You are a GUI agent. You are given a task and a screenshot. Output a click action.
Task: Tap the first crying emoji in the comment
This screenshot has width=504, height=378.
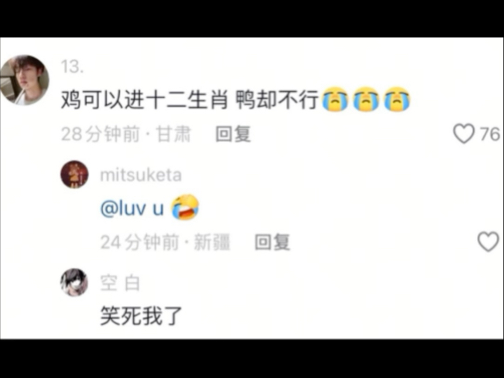[335, 99]
